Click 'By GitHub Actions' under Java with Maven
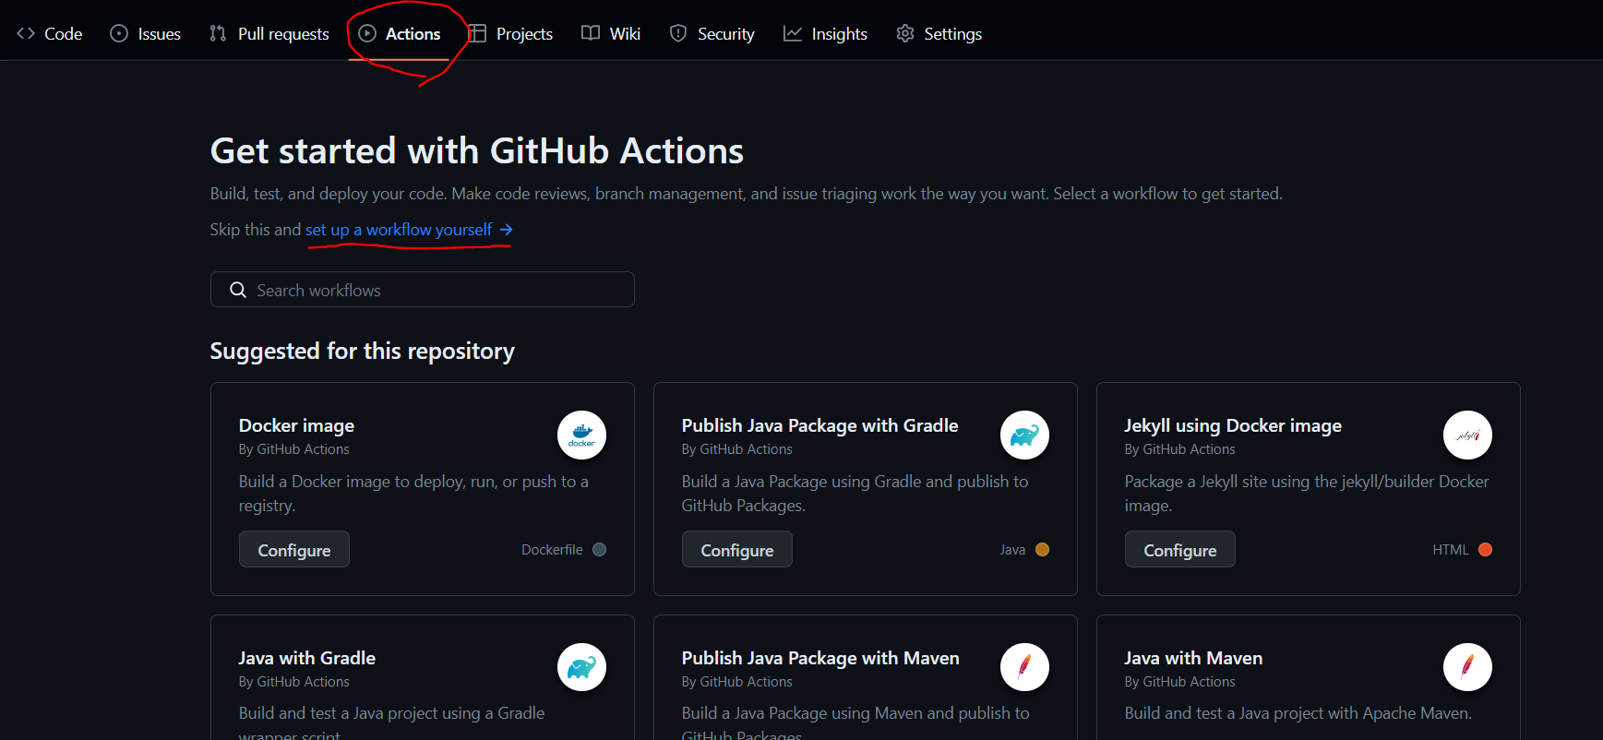 click(1180, 682)
